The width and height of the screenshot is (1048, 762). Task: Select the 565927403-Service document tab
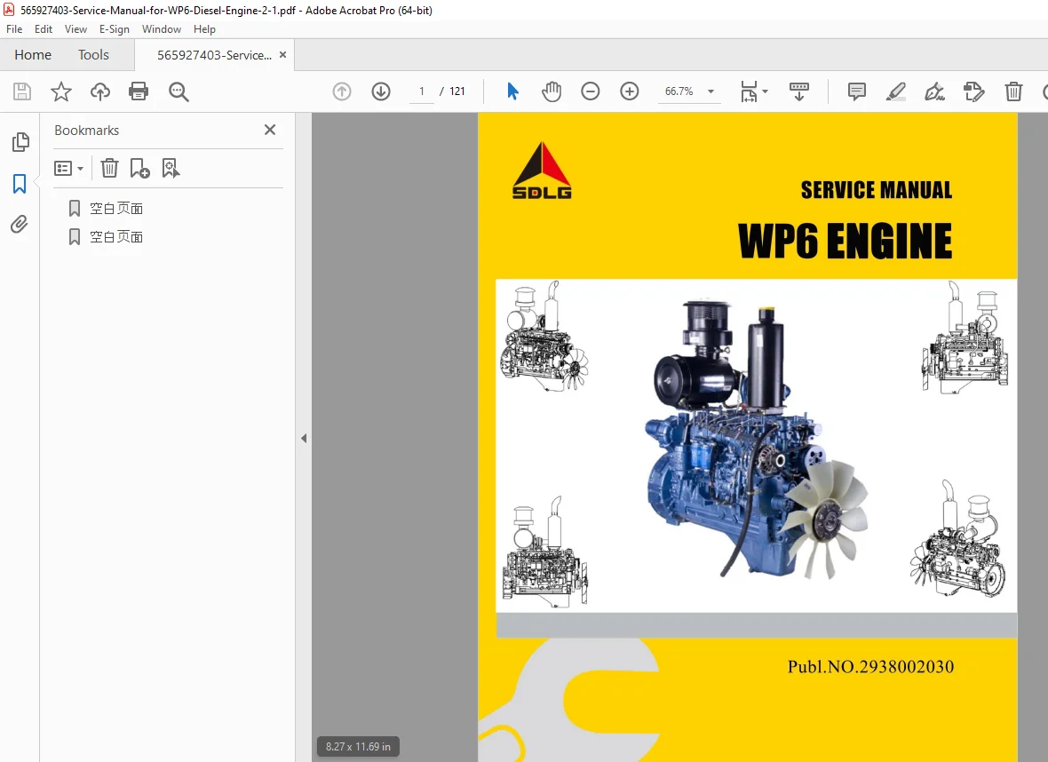(214, 55)
